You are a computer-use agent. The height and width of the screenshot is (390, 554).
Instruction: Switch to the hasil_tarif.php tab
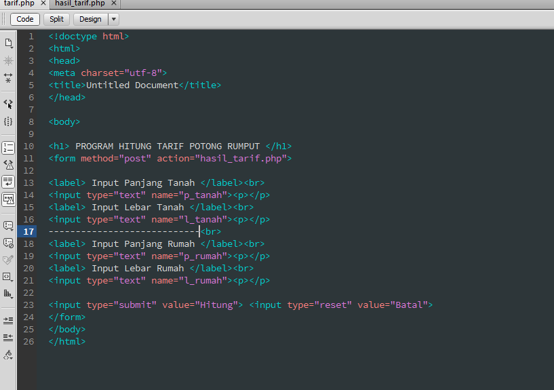coord(80,3)
